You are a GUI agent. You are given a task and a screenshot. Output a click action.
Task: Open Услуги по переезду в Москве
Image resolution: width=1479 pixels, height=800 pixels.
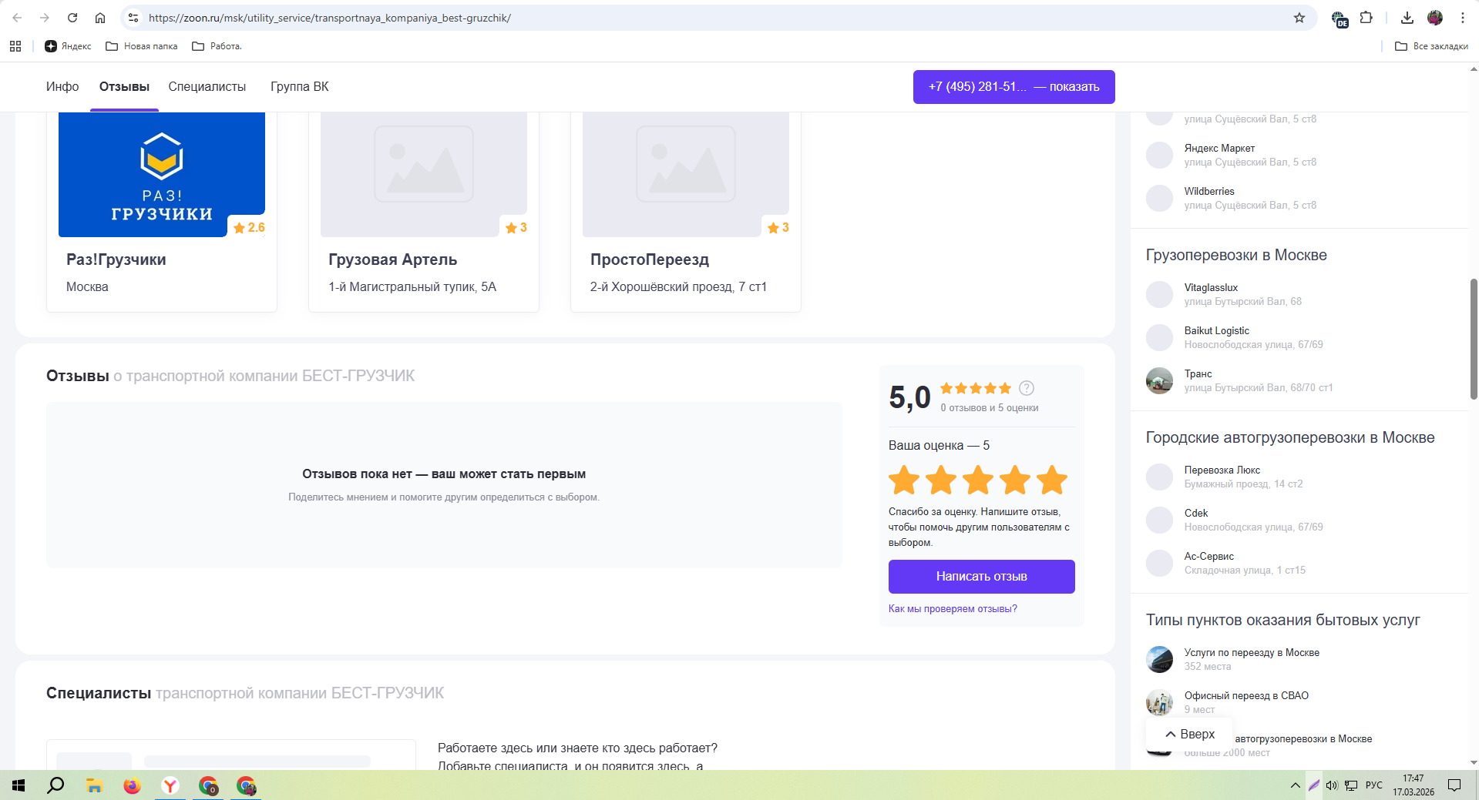pyautogui.click(x=1252, y=652)
